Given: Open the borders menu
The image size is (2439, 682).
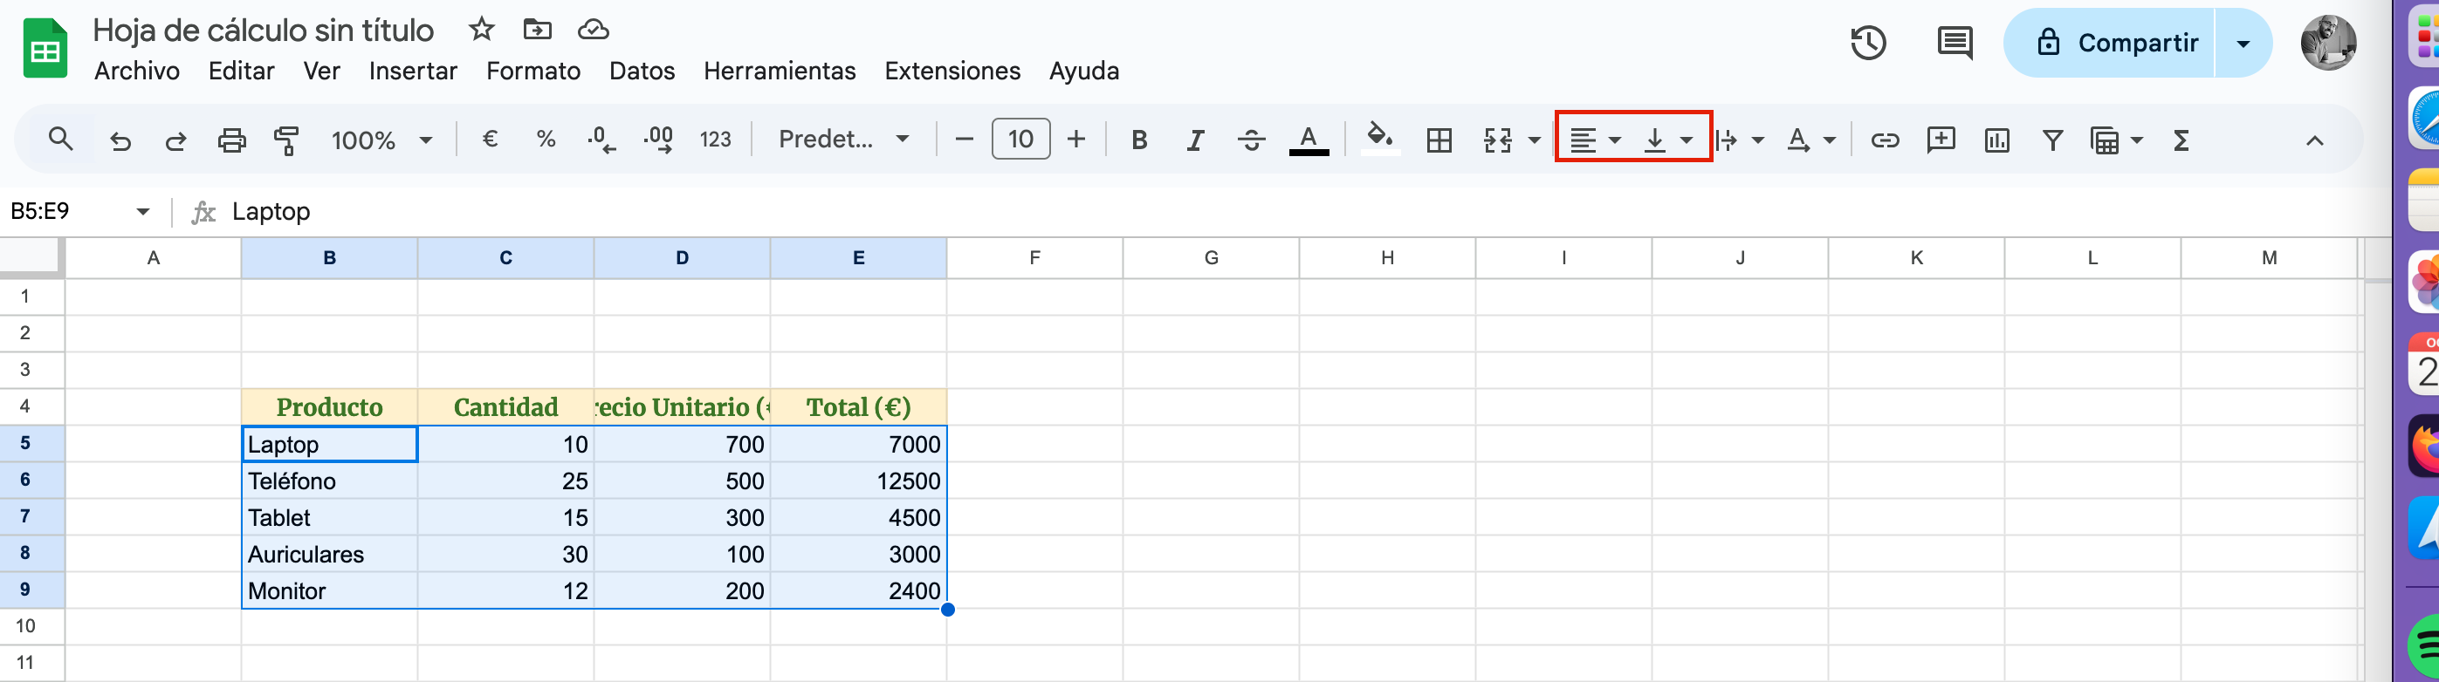Looking at the screenshot, I should click(1439, 141).
